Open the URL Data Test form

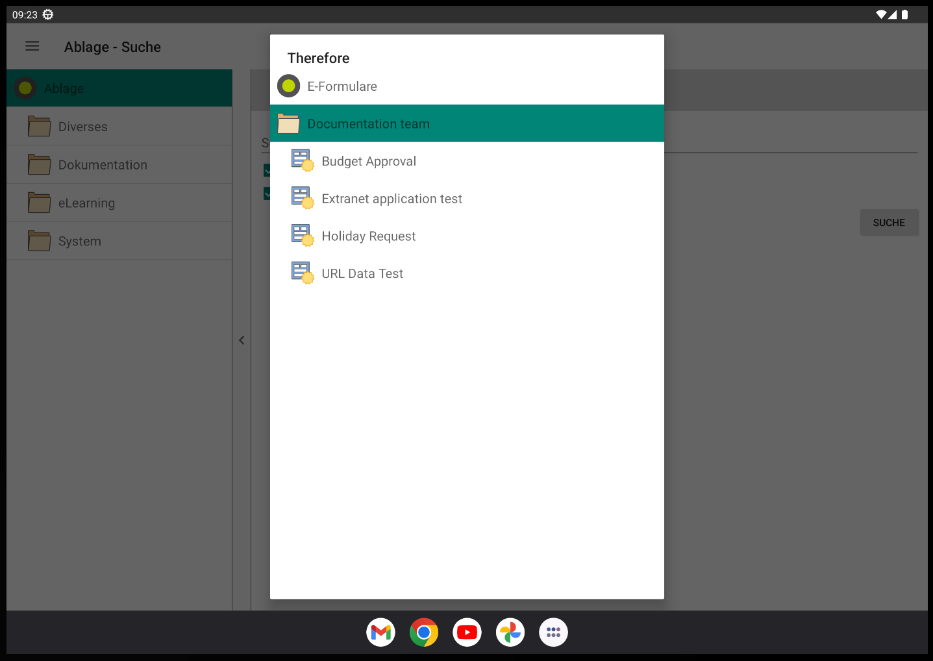point(467,273)
